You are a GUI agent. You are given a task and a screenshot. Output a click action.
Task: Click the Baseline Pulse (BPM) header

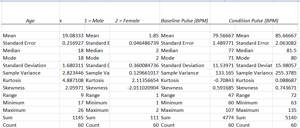click(x=184, y=21)
